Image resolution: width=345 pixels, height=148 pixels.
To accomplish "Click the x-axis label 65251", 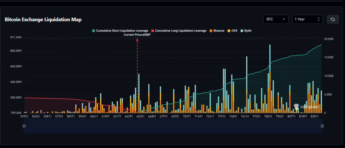I will (140, 116).
